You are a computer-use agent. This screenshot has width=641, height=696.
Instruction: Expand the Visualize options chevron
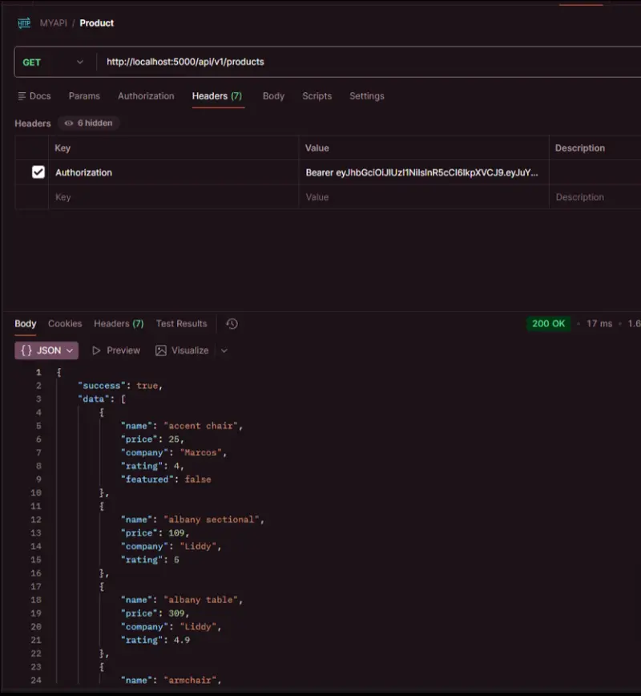224,350
